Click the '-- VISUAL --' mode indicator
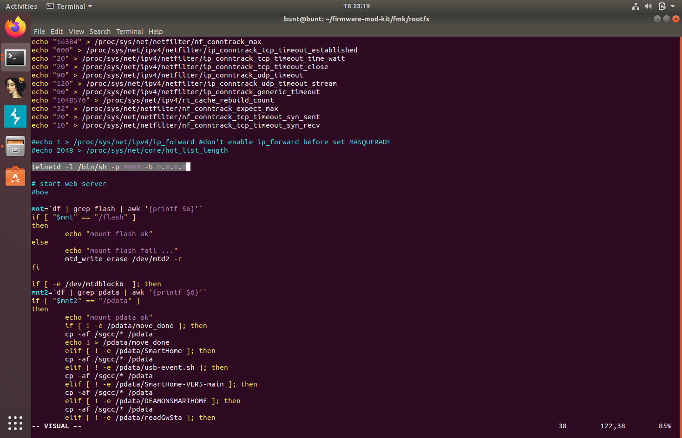The height and width of the screenshot is (438, 682). [x=57, y=426]
